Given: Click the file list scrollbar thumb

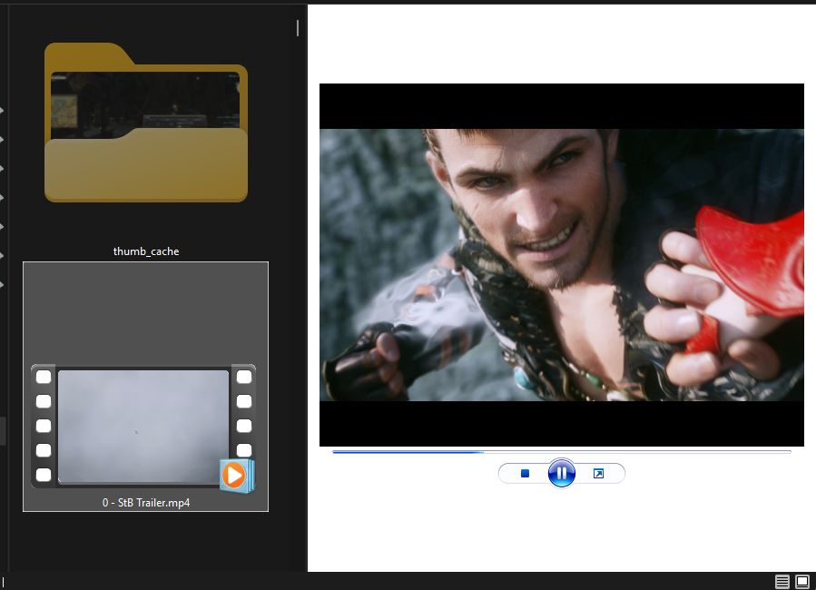Looking at the screenshot, I should [298, 28].
